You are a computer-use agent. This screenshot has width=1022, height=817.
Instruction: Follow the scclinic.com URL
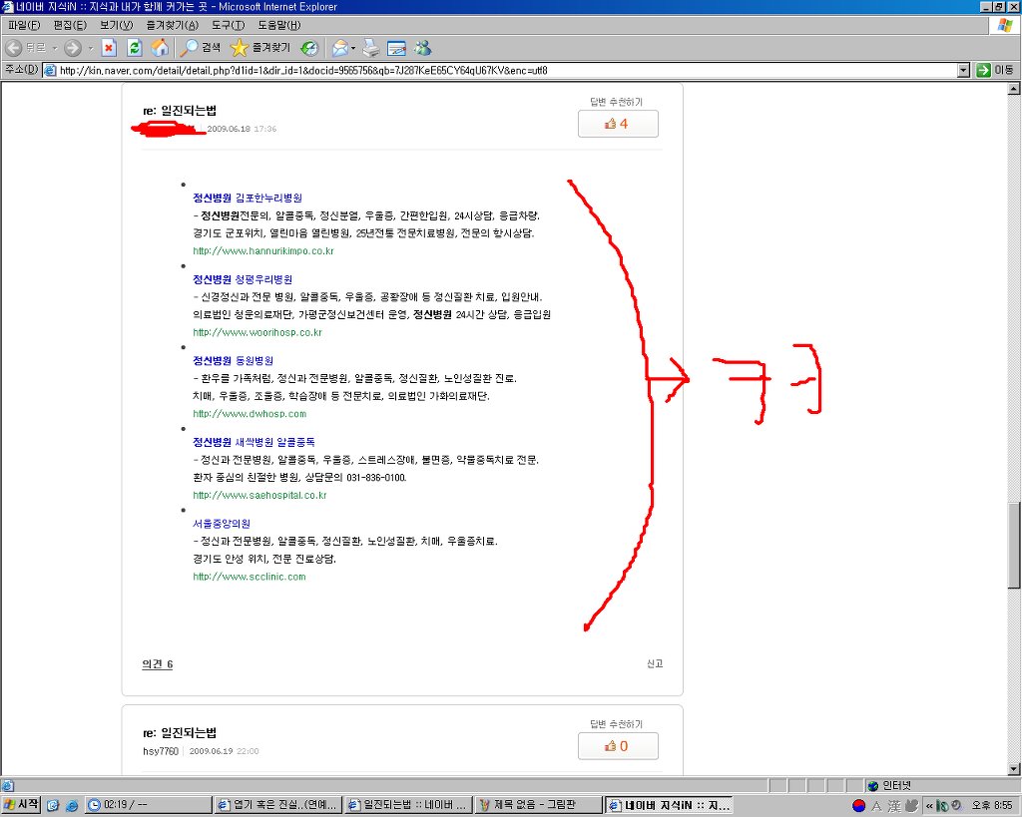[249, 577]
